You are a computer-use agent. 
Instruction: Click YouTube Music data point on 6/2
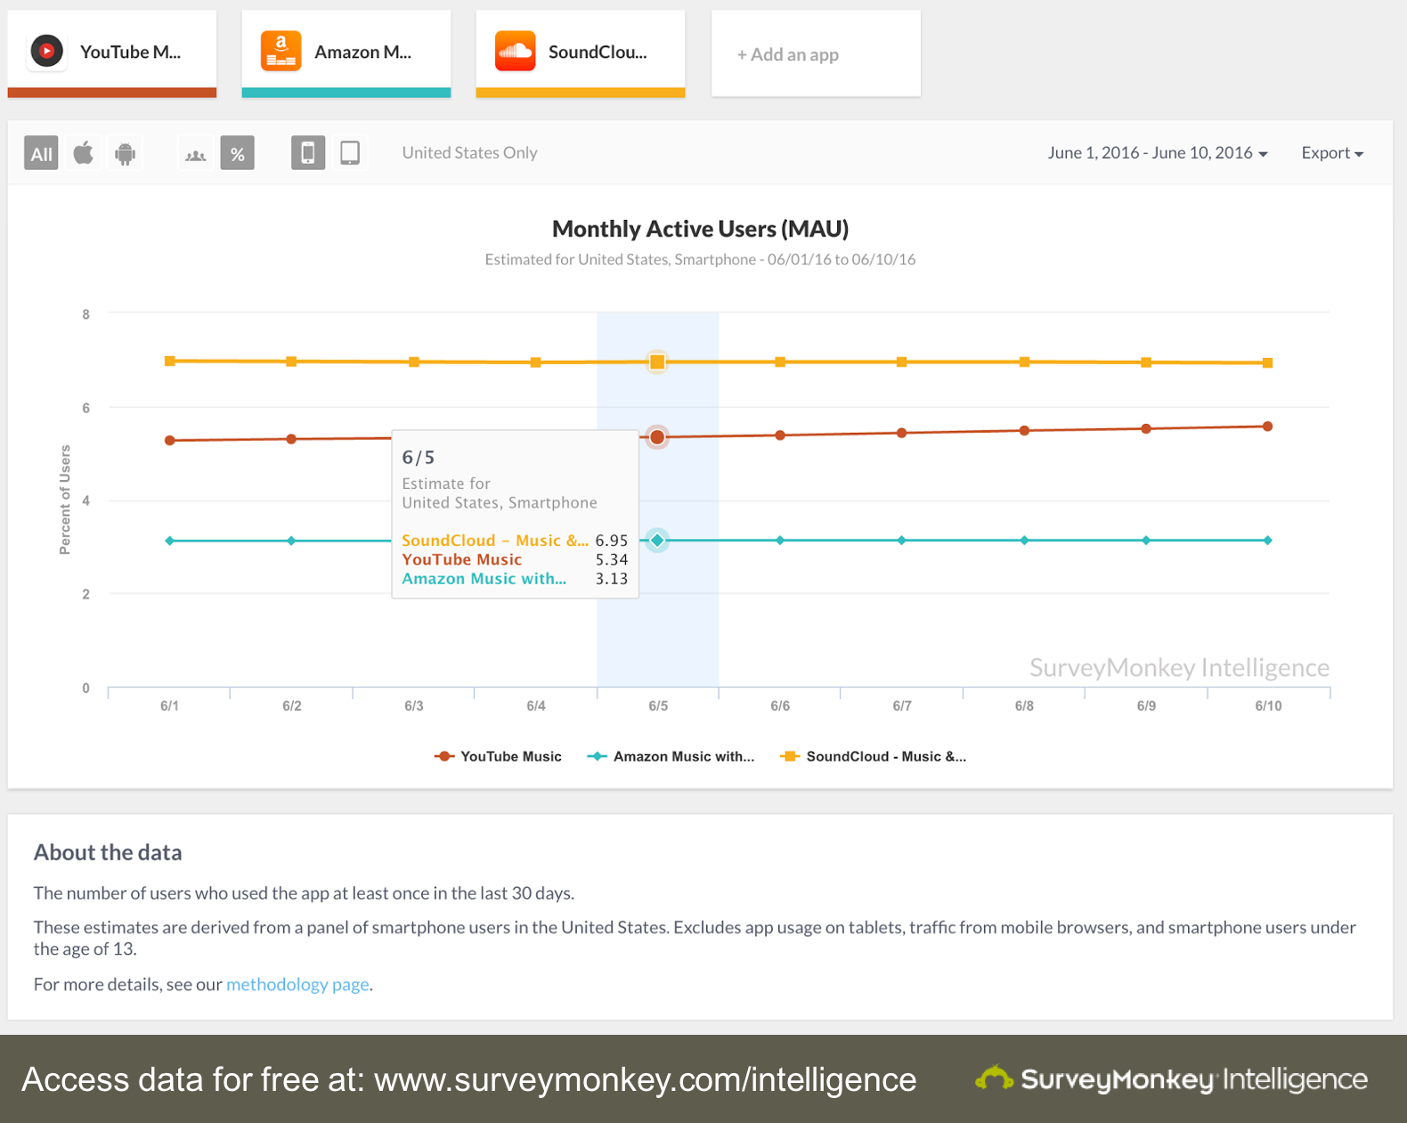[291, 439]
